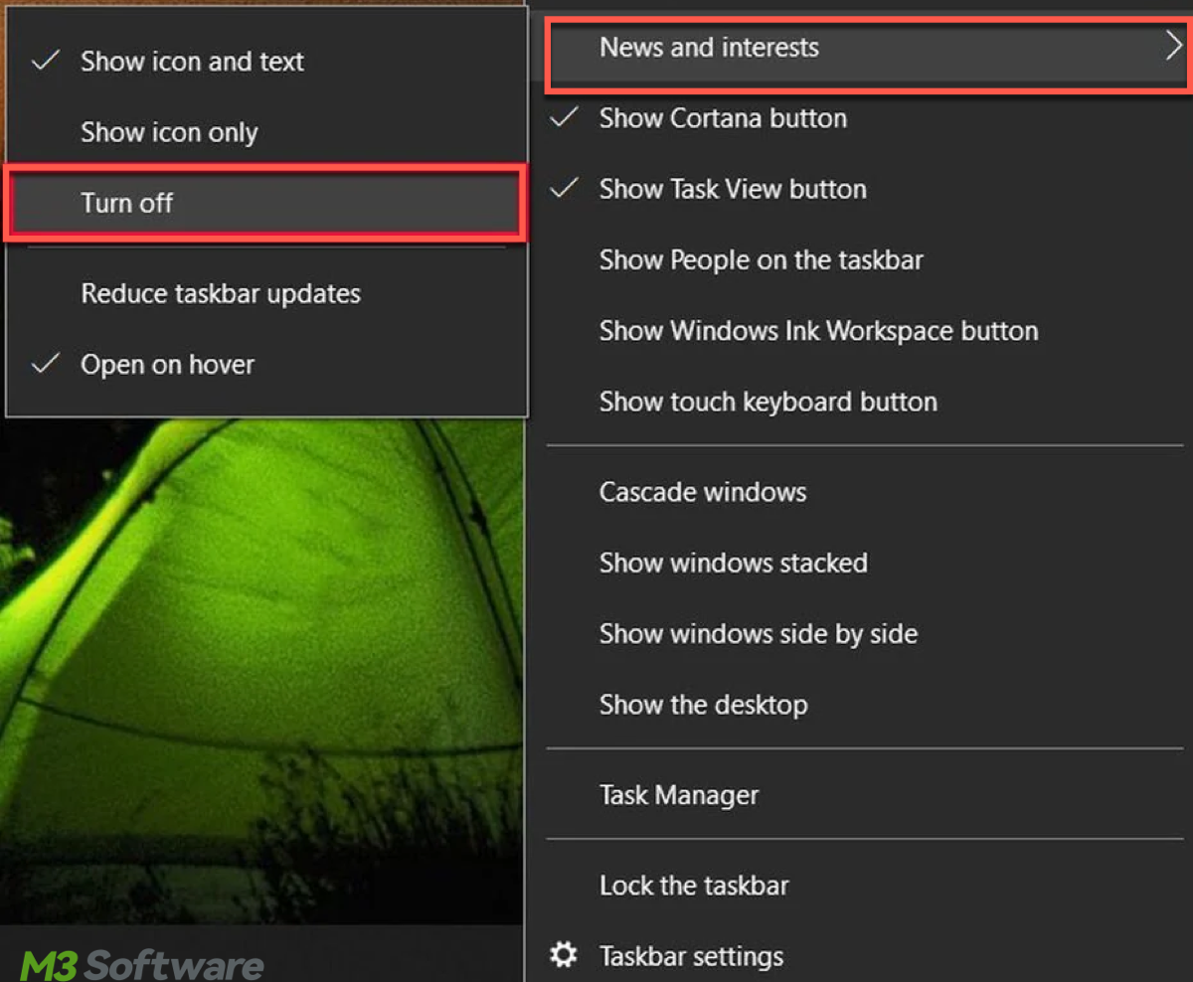Turn off News and interests
The height and width of the screenshot is (982, 1193).
265,204
